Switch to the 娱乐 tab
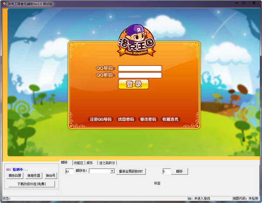Image resolution: width=262 pixels, height=203 pixels. pos(90,163)
